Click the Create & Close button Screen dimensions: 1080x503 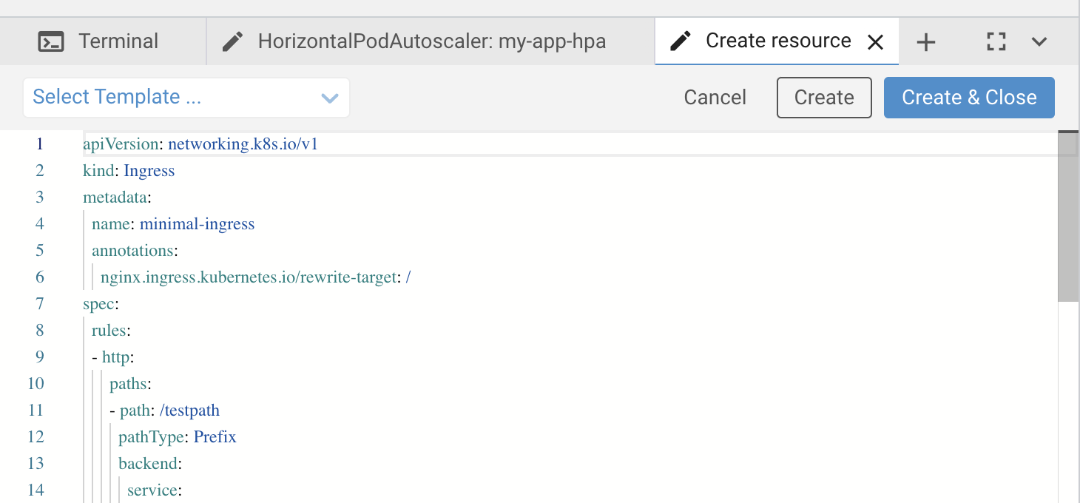969,97
